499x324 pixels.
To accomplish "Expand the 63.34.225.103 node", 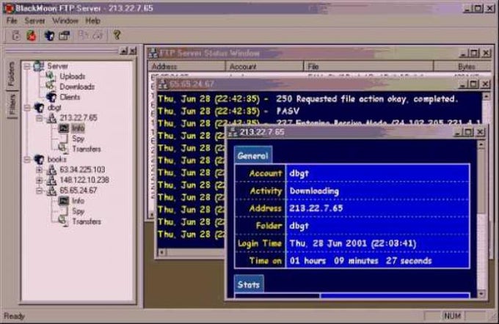I will click(39, 170).
